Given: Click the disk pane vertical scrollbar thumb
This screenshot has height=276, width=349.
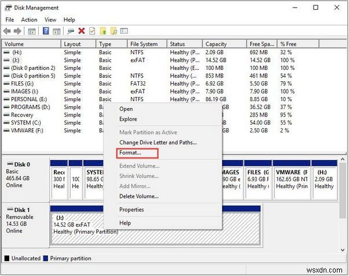Looking at the screenshot, I should 343,191.
